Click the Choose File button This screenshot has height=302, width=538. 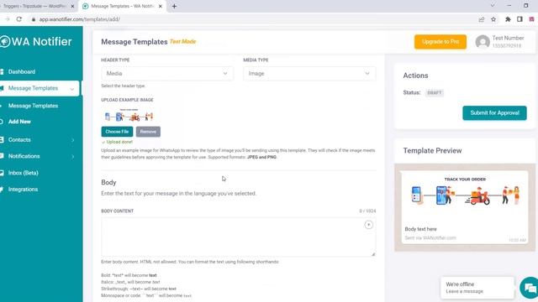click(117, 132)
